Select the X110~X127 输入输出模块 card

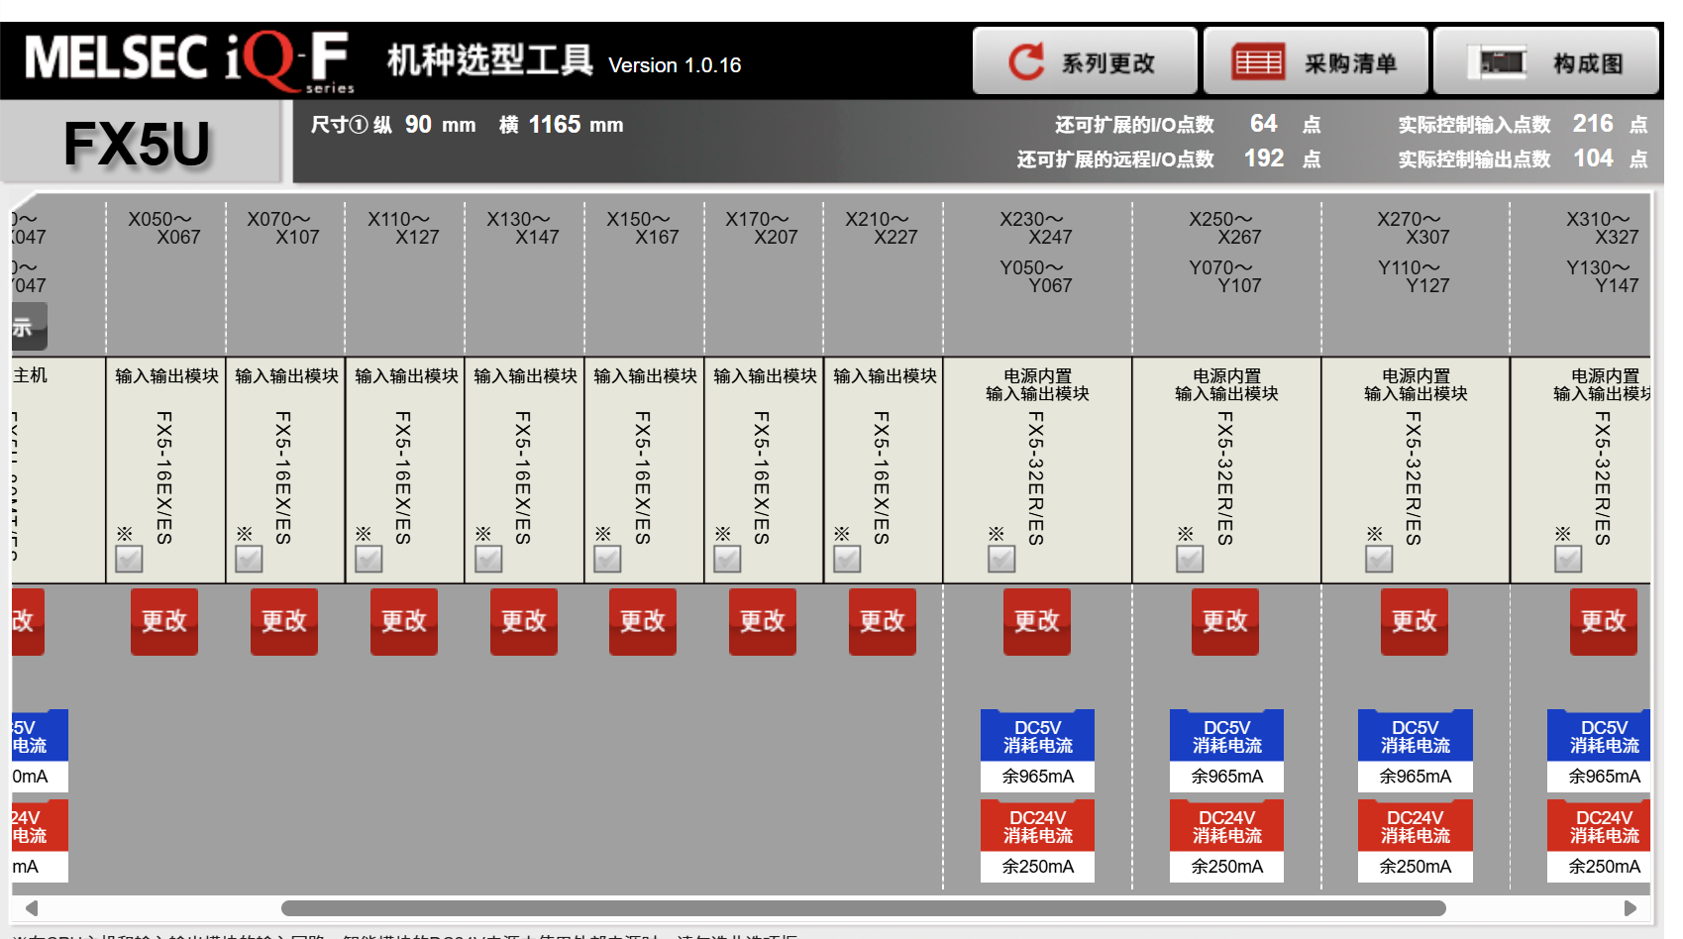pos(405,469)
